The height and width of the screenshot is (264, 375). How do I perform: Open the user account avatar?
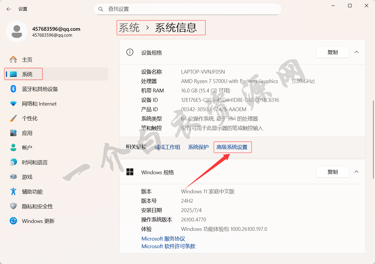pyautogui.click(x=17, y=31)
